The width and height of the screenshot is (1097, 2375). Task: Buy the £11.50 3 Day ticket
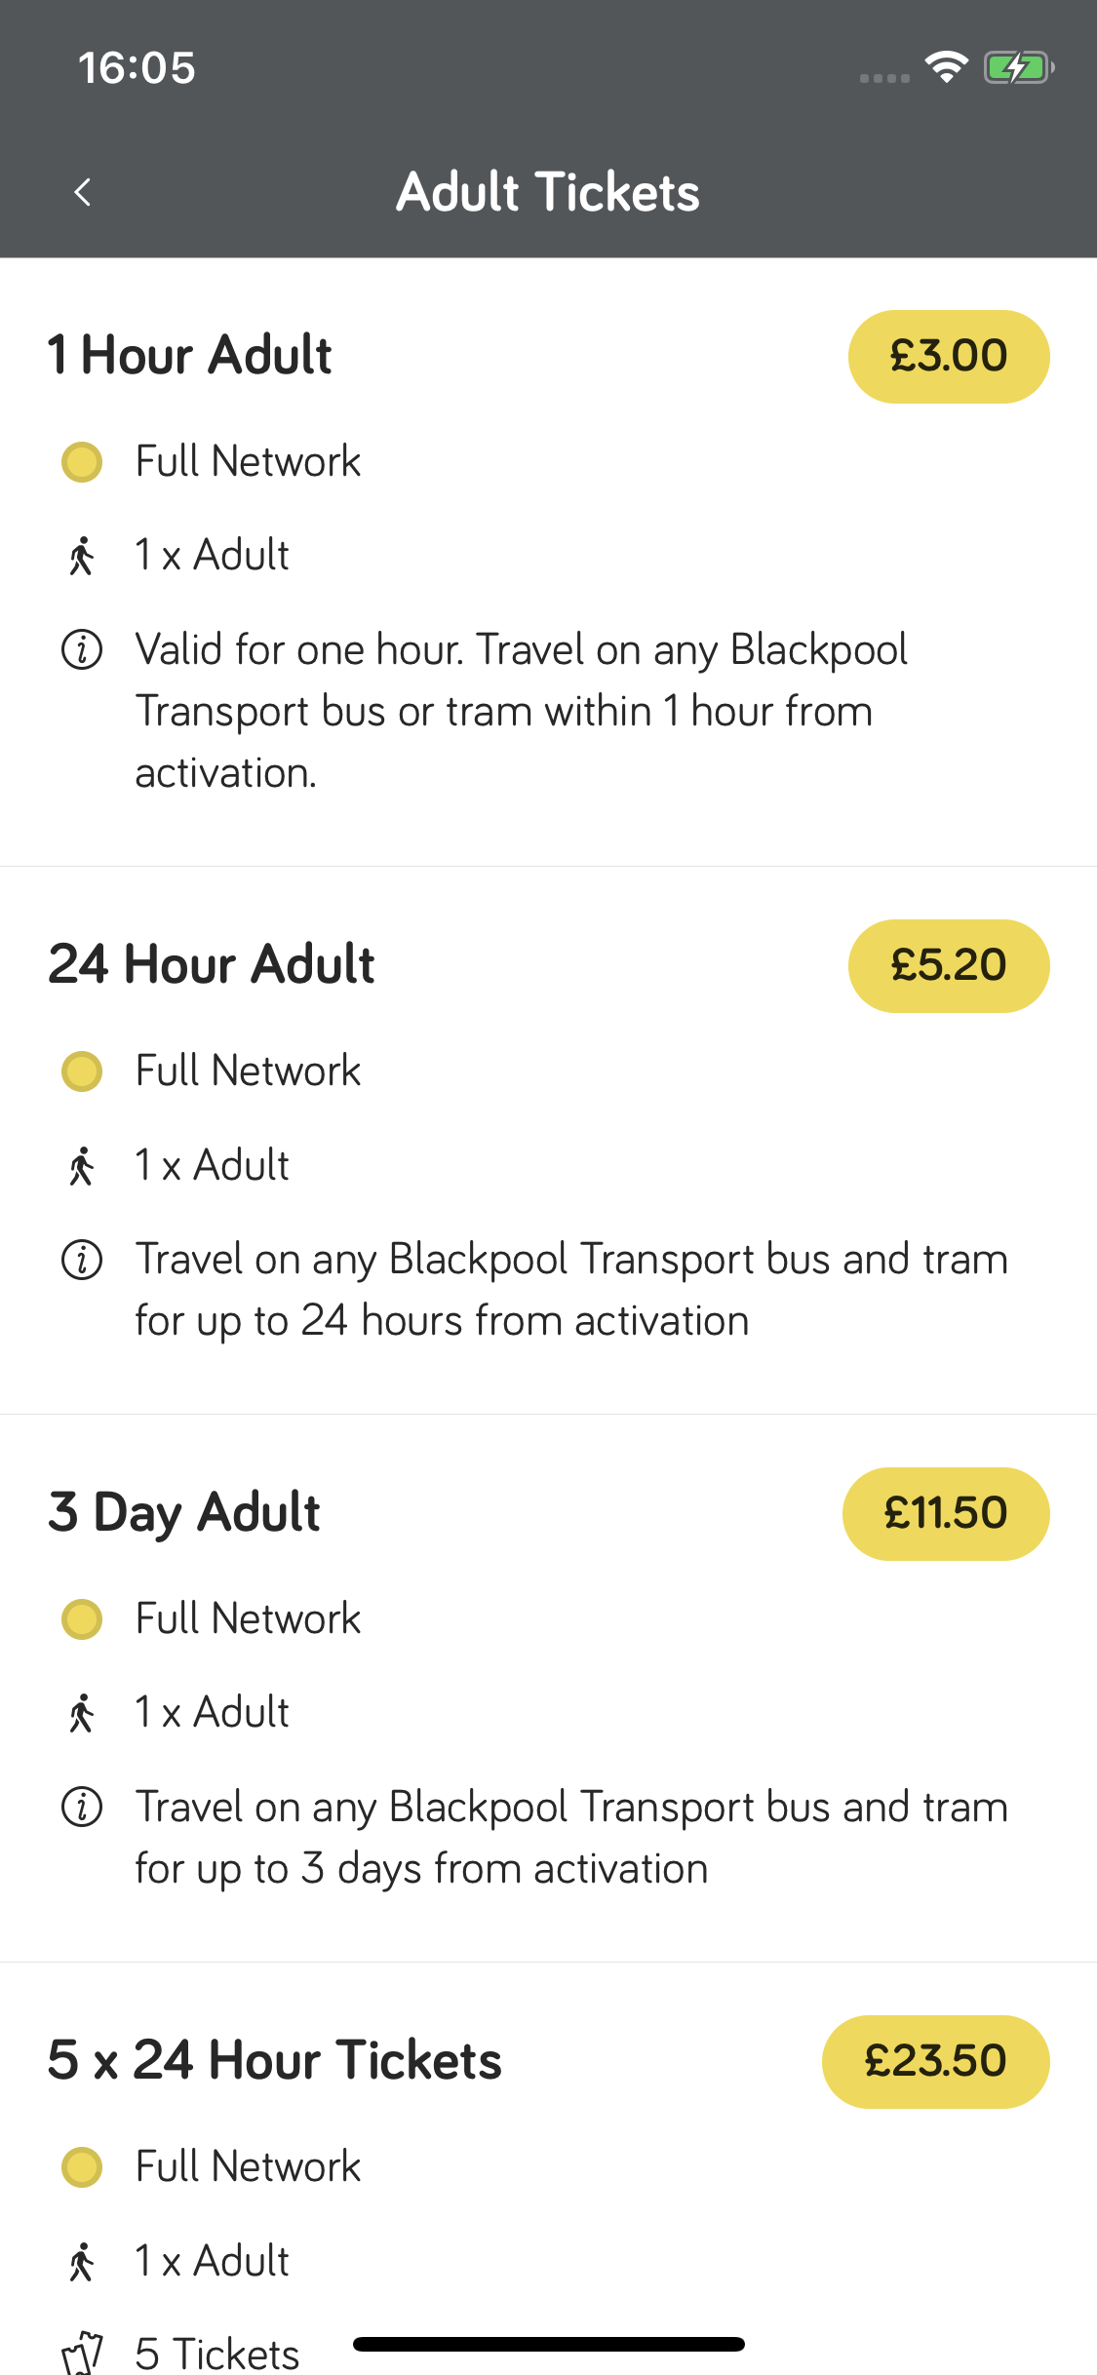click(945, 1514)
